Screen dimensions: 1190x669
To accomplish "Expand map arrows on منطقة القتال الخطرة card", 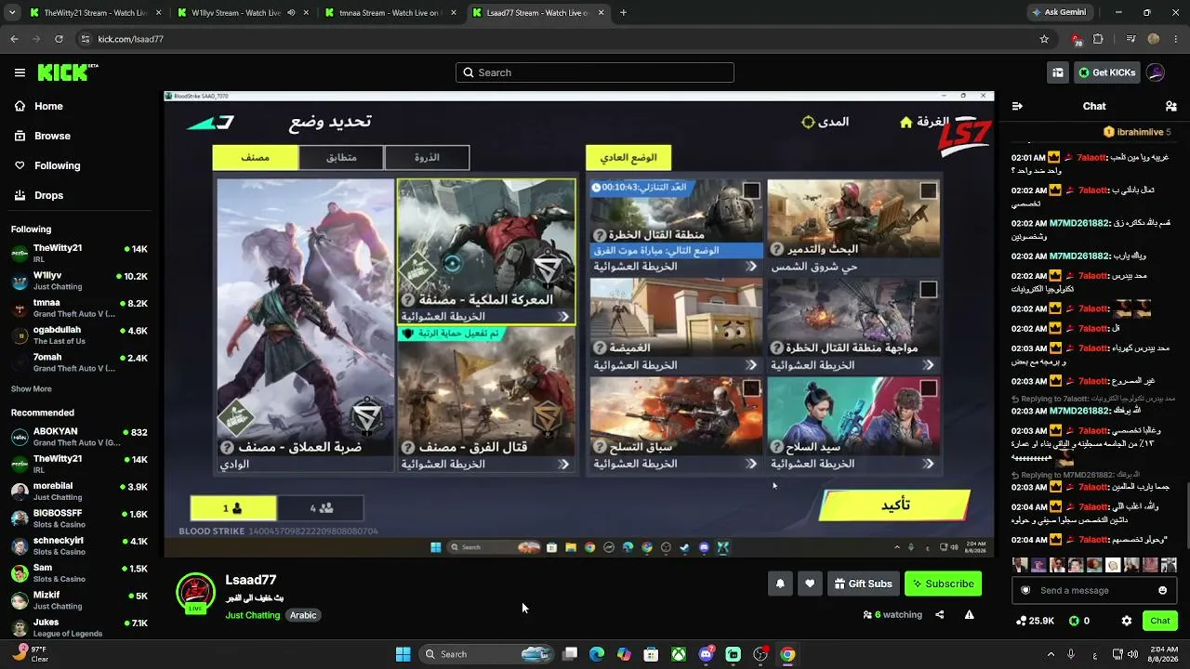I will pyautogui.click(x=751, y=267).
